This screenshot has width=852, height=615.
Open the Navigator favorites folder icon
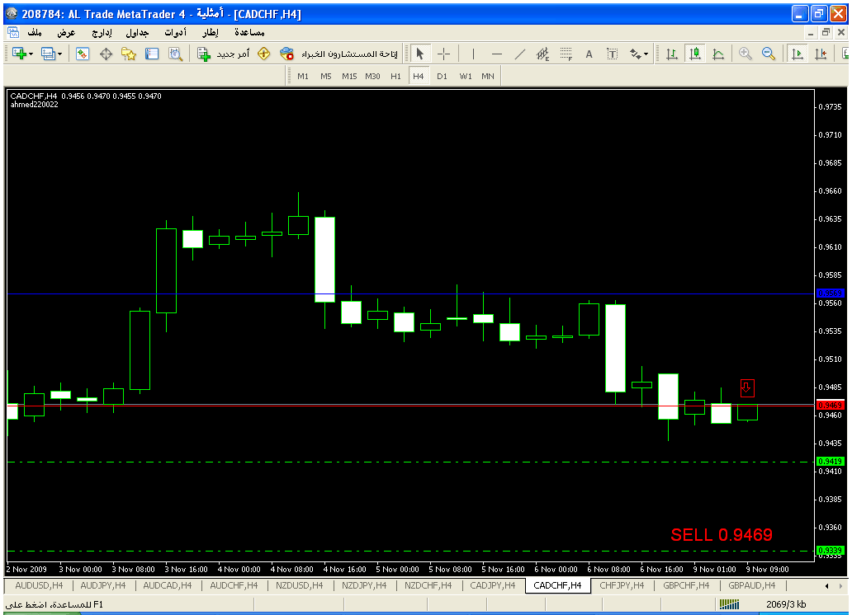pos(129,54)
